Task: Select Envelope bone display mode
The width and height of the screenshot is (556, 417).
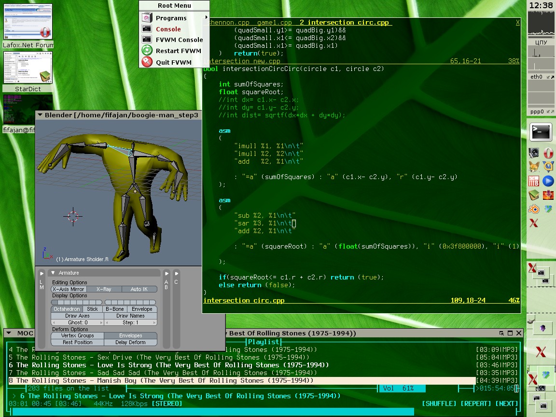Action: tap(142, 309)
